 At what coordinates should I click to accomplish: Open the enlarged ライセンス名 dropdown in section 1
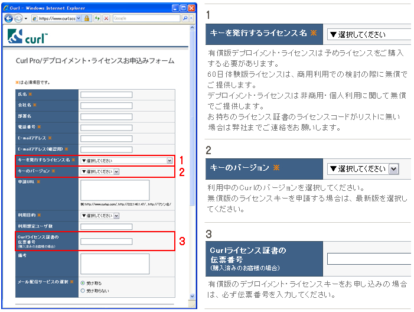[x=369, y=34]
